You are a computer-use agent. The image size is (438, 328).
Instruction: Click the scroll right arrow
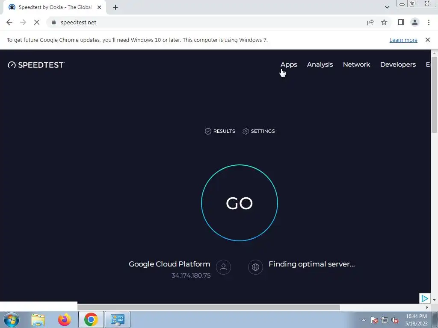427,307
